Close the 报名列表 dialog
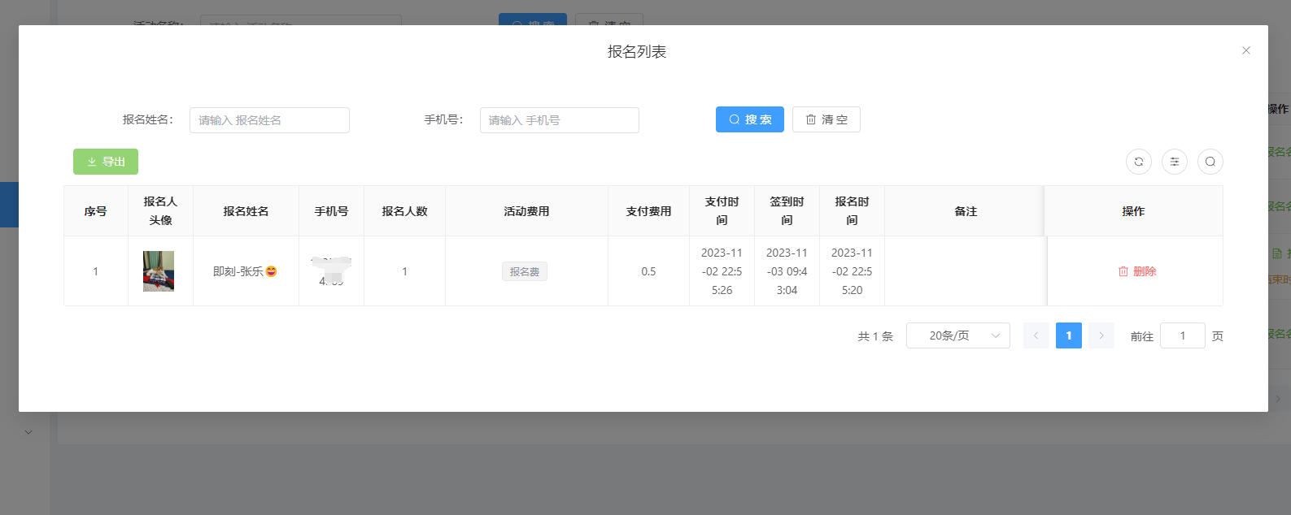Screen dimensions: 1291x515 click(x=1245, y=50)
